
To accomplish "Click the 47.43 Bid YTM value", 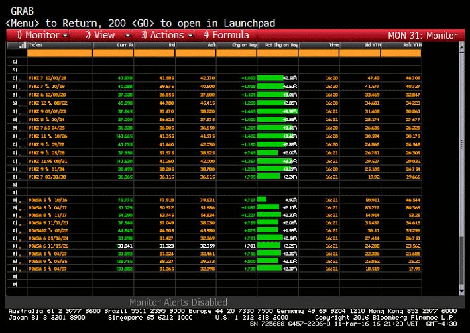I will pyautogui.click(x=373, y=78).
